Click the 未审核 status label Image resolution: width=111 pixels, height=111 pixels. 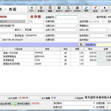click(x=35, y=17)
